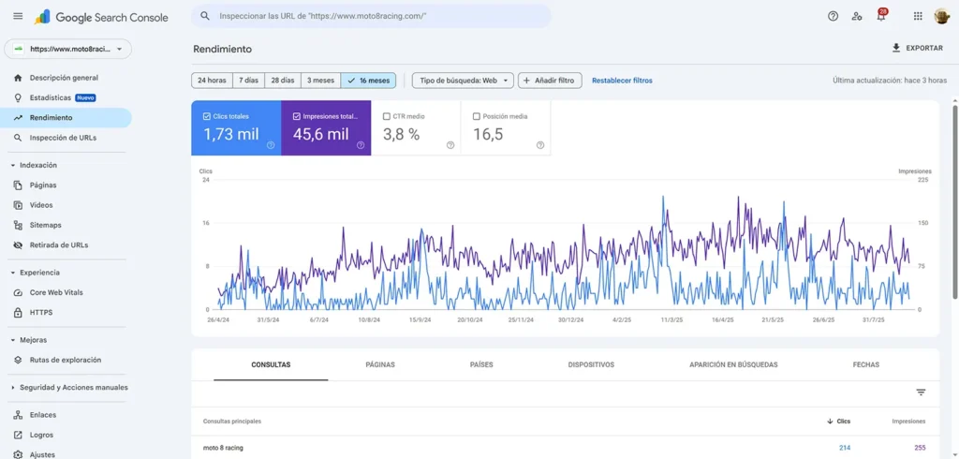Image resolution: width=959 pixels, height=459 pixels.
Task: Click the manage users icon
Action: pos(857,16)
